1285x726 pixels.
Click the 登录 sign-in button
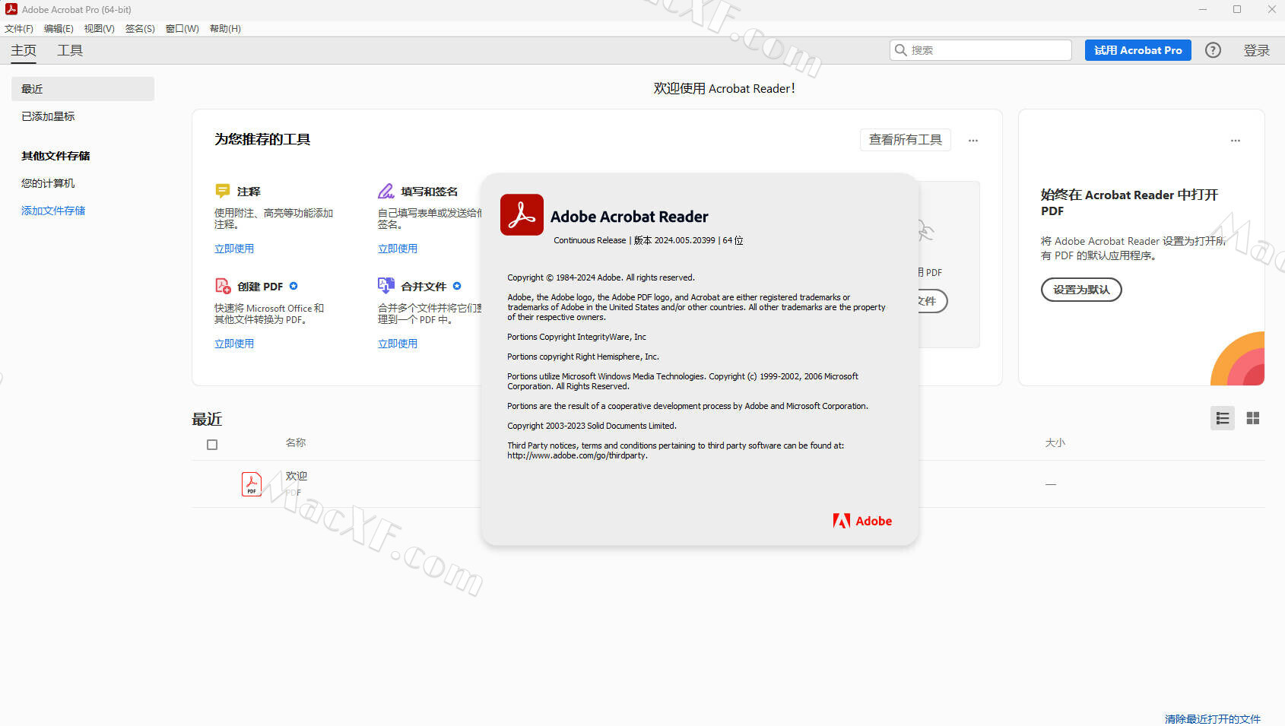pos(1256,50)
